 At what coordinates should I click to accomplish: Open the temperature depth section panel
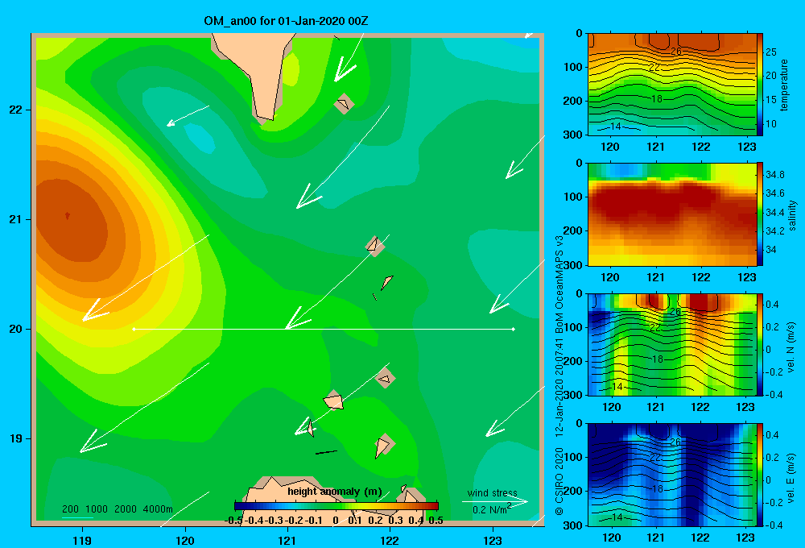click(x=672, y=85)
